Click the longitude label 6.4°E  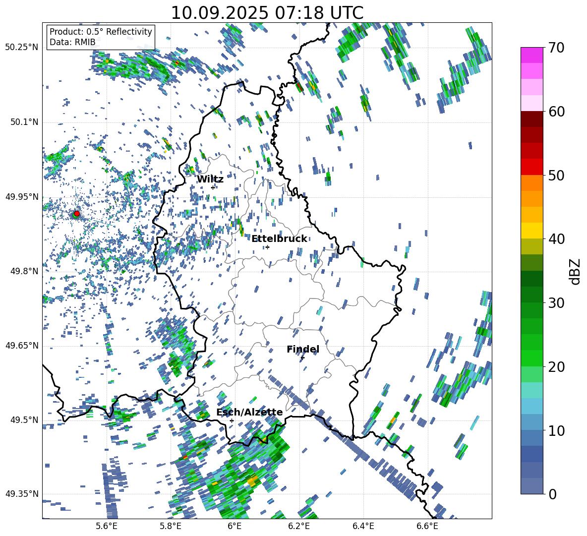click(363, 526)
